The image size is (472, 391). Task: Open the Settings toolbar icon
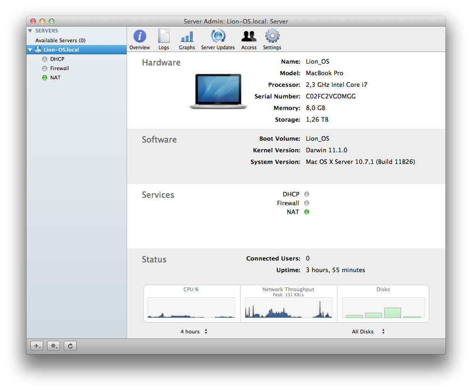272,39
